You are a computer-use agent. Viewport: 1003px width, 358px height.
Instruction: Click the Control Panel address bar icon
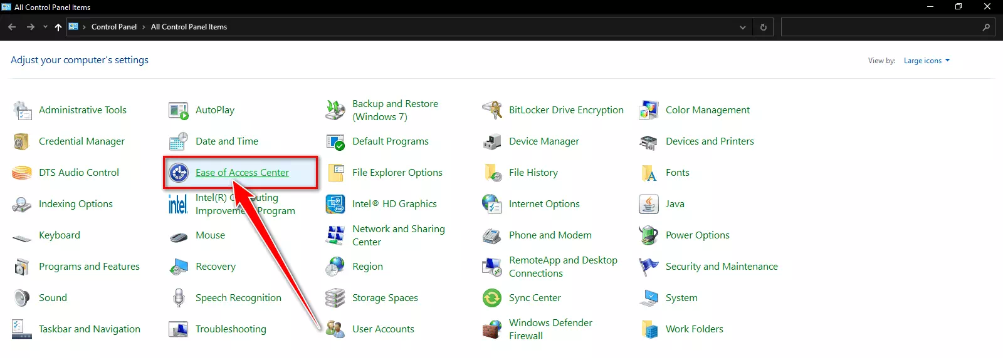[74, 27]
